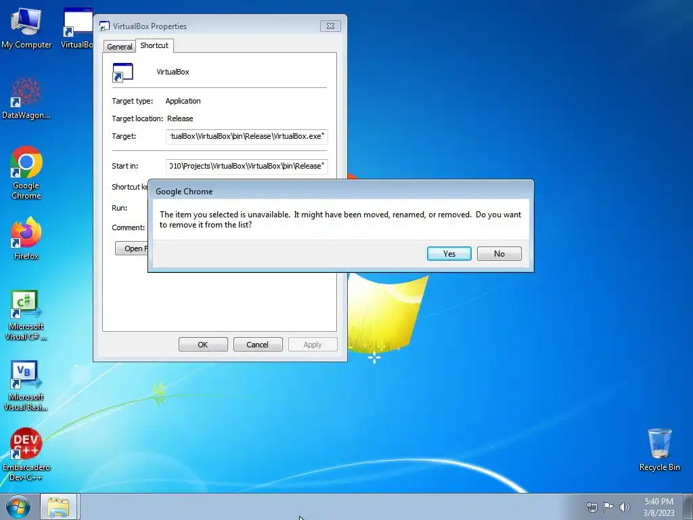
Task: Open the DataWagon desktop shortcut
Action: pos(26,98)
